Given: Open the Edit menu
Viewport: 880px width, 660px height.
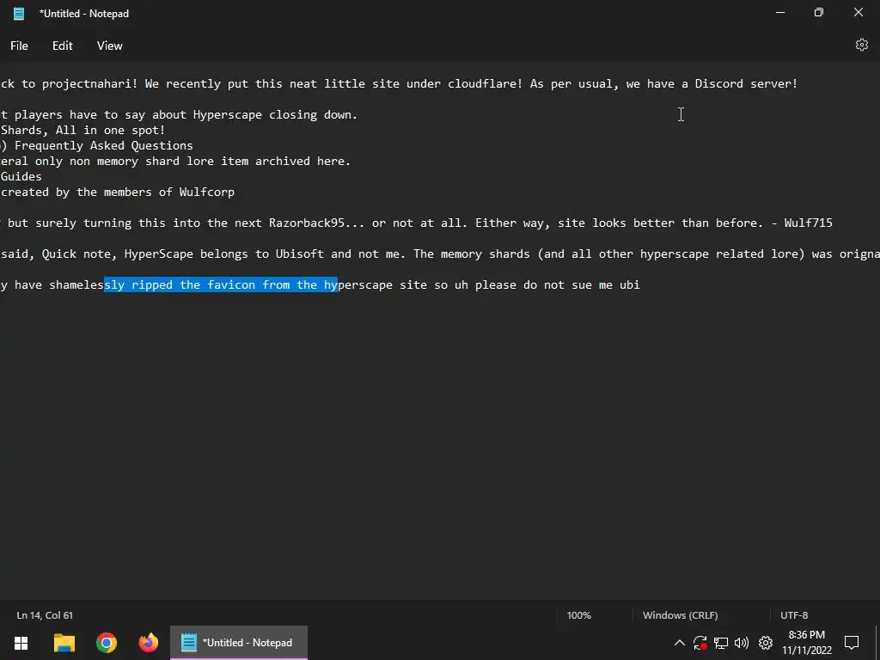Looking at the screenshot, I should click(x=62, y=46).
